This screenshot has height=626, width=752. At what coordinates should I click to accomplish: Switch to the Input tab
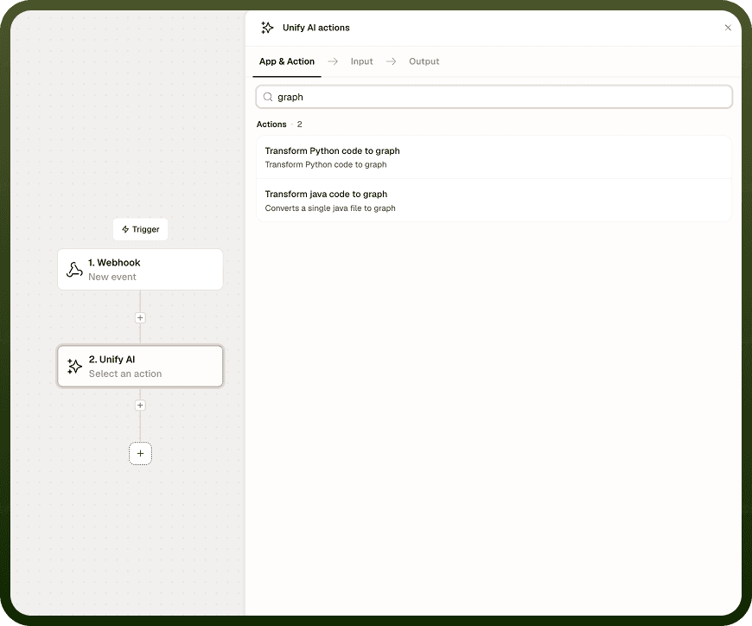(x=361, y=61)
